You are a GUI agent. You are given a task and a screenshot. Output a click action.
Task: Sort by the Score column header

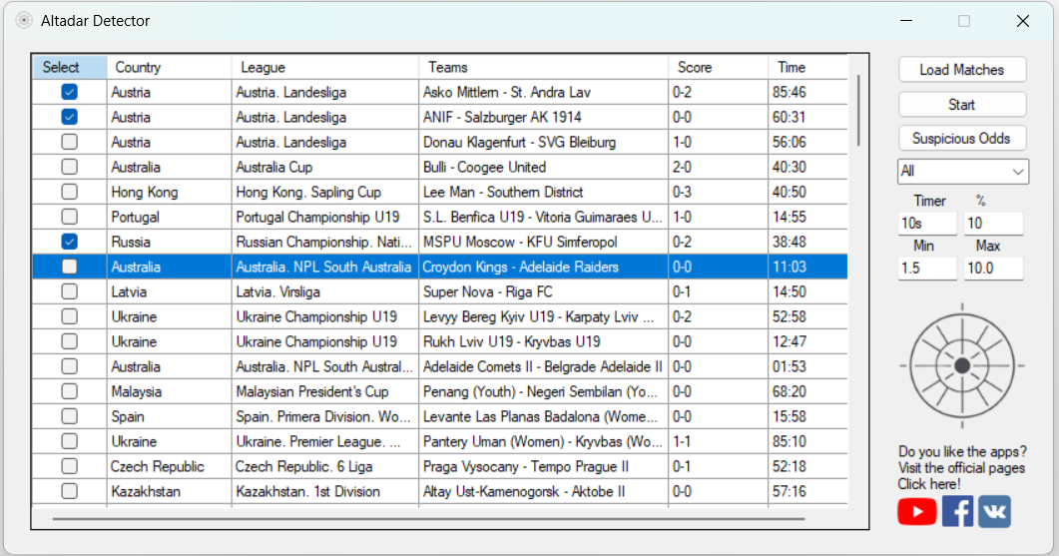point(718,67)
